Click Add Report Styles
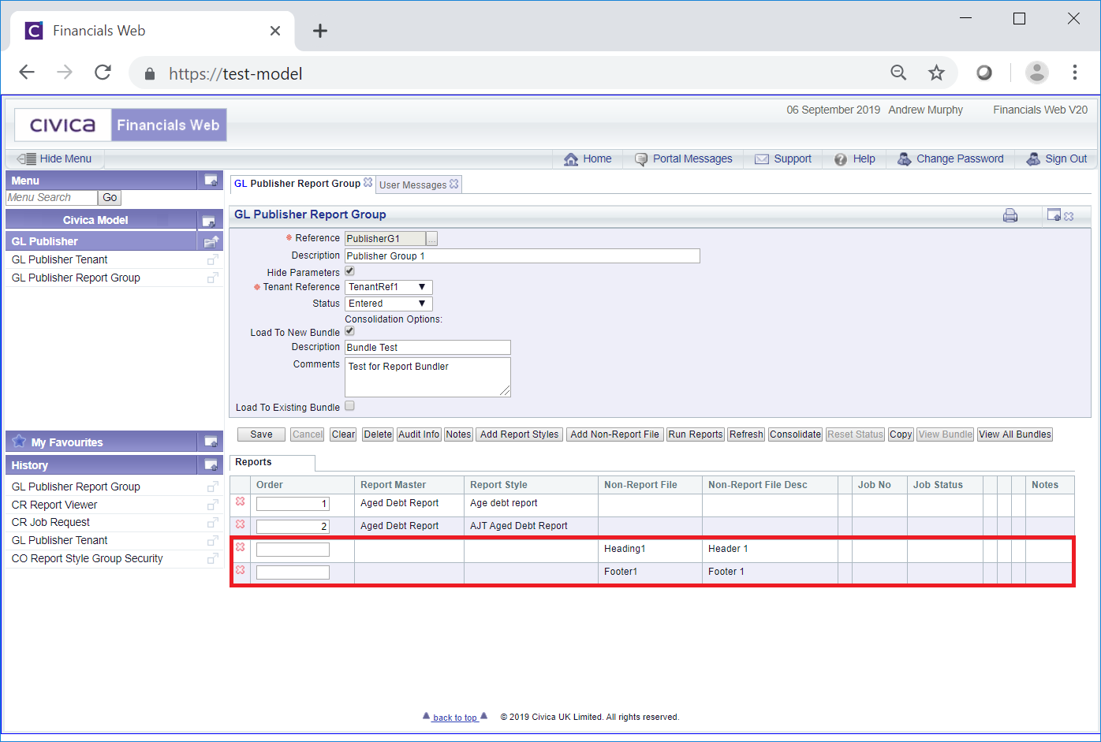Viewport: 1101px width, 742px height. tap(519, 434)
